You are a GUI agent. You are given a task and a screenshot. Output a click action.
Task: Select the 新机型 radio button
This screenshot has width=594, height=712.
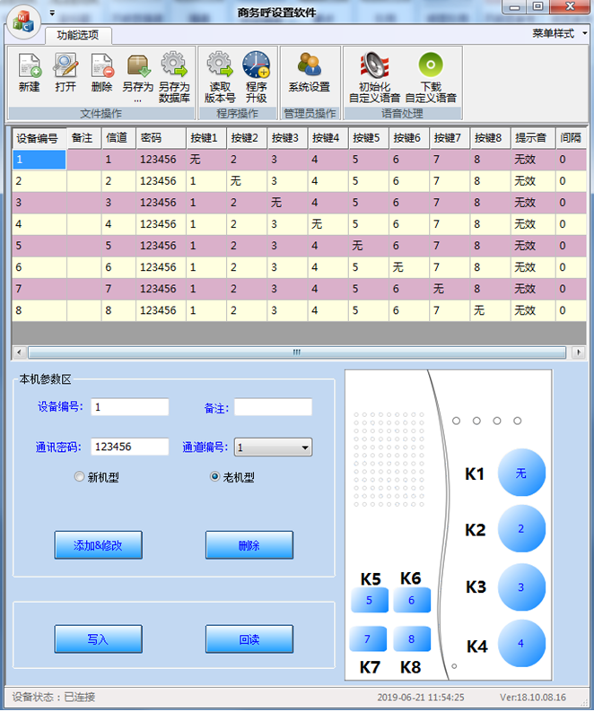79,477
